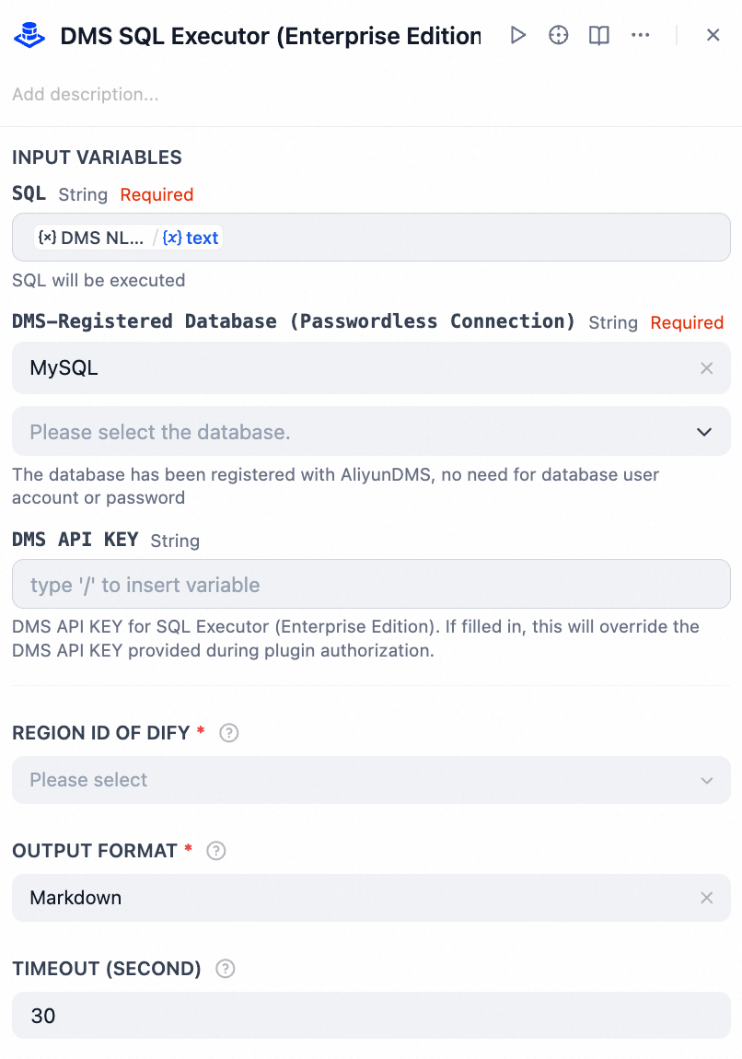Close the DMS SQL Executor panel
Image resolution: width=742 pixels, height=1059 pixels.
pos(713,35)
